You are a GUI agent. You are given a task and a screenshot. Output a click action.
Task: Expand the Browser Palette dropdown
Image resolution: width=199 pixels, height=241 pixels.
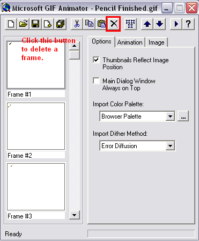(170, 116)
